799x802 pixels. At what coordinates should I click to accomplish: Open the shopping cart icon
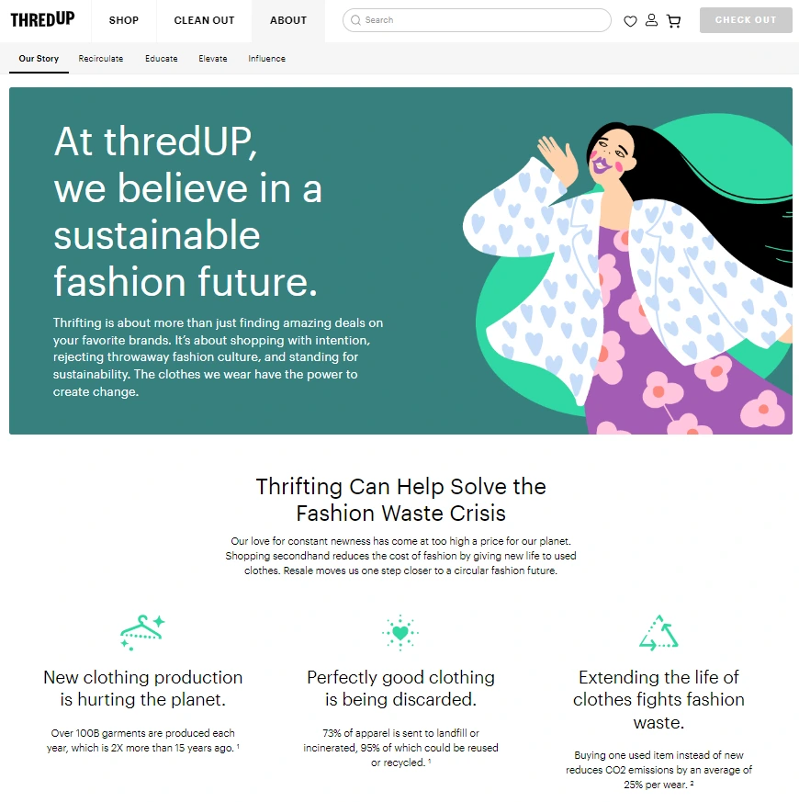674,21
